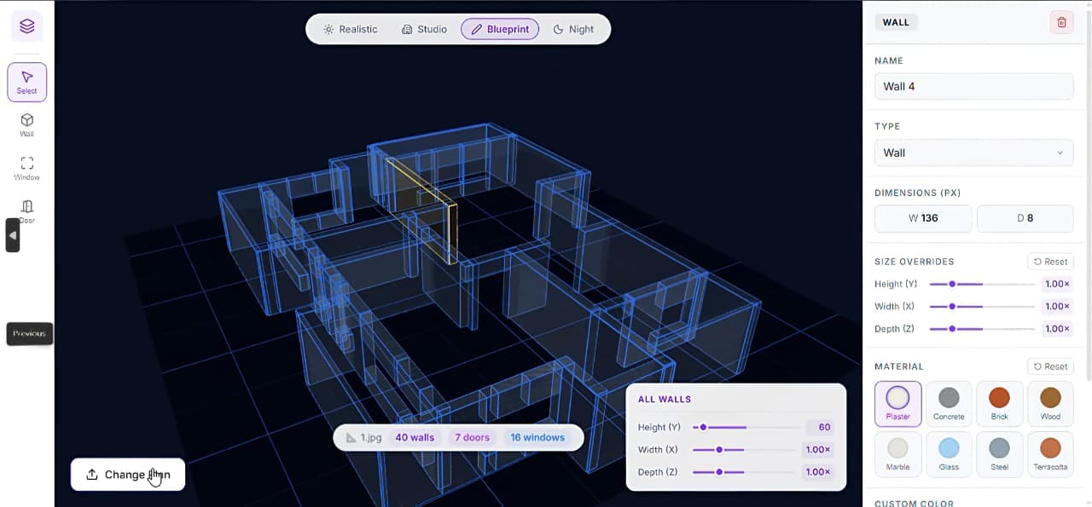The width and height of the screenshot is (1092, 507).
Task: Delete wall using red trash icon
Action: point(1061,22)
